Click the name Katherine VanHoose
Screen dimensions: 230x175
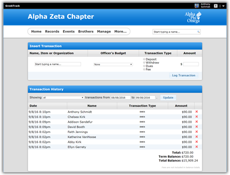(82, 137)
